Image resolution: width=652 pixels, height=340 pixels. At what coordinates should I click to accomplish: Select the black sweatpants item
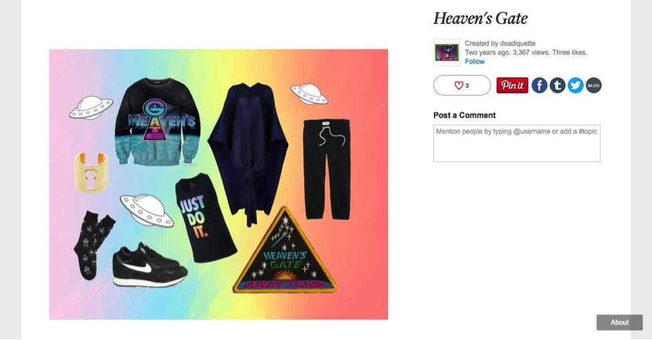click(x=327, y=169)
